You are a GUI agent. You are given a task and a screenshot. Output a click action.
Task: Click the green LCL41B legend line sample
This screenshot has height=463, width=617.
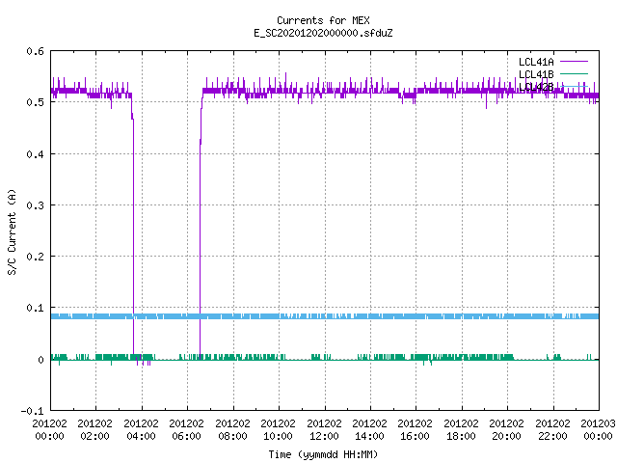[574, 73]
